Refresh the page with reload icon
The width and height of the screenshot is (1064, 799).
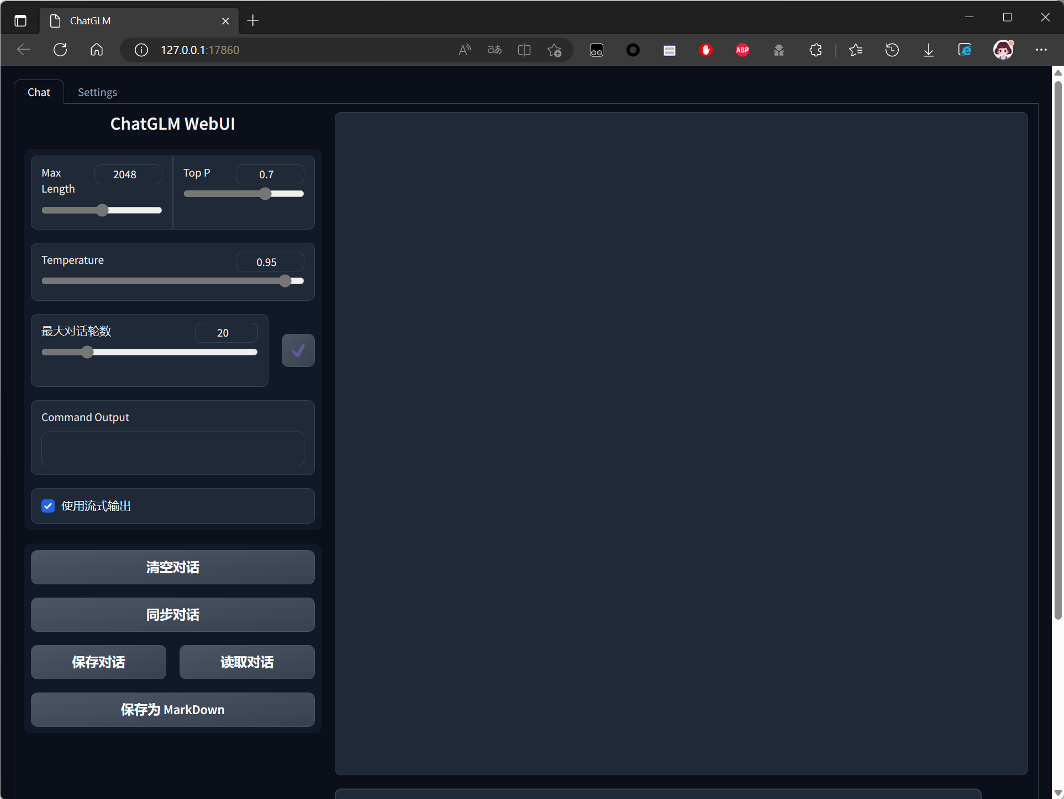(60, 50)
